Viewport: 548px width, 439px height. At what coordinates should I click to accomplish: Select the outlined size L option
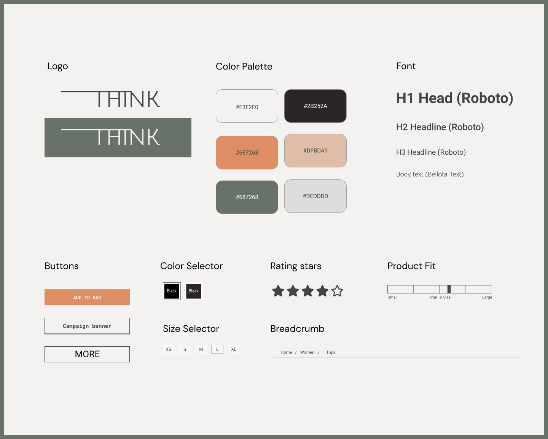pyautogui.click(x=217, y=349)
